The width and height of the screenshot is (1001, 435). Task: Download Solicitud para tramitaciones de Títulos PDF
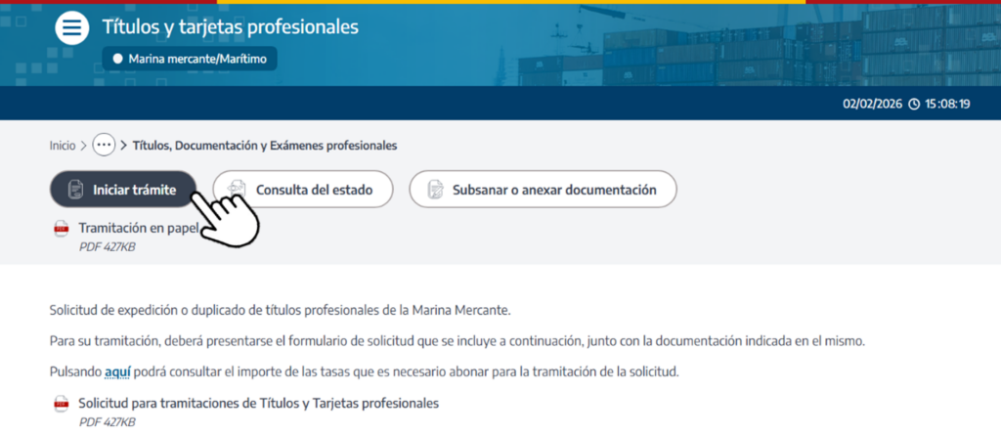pos(258,403)
